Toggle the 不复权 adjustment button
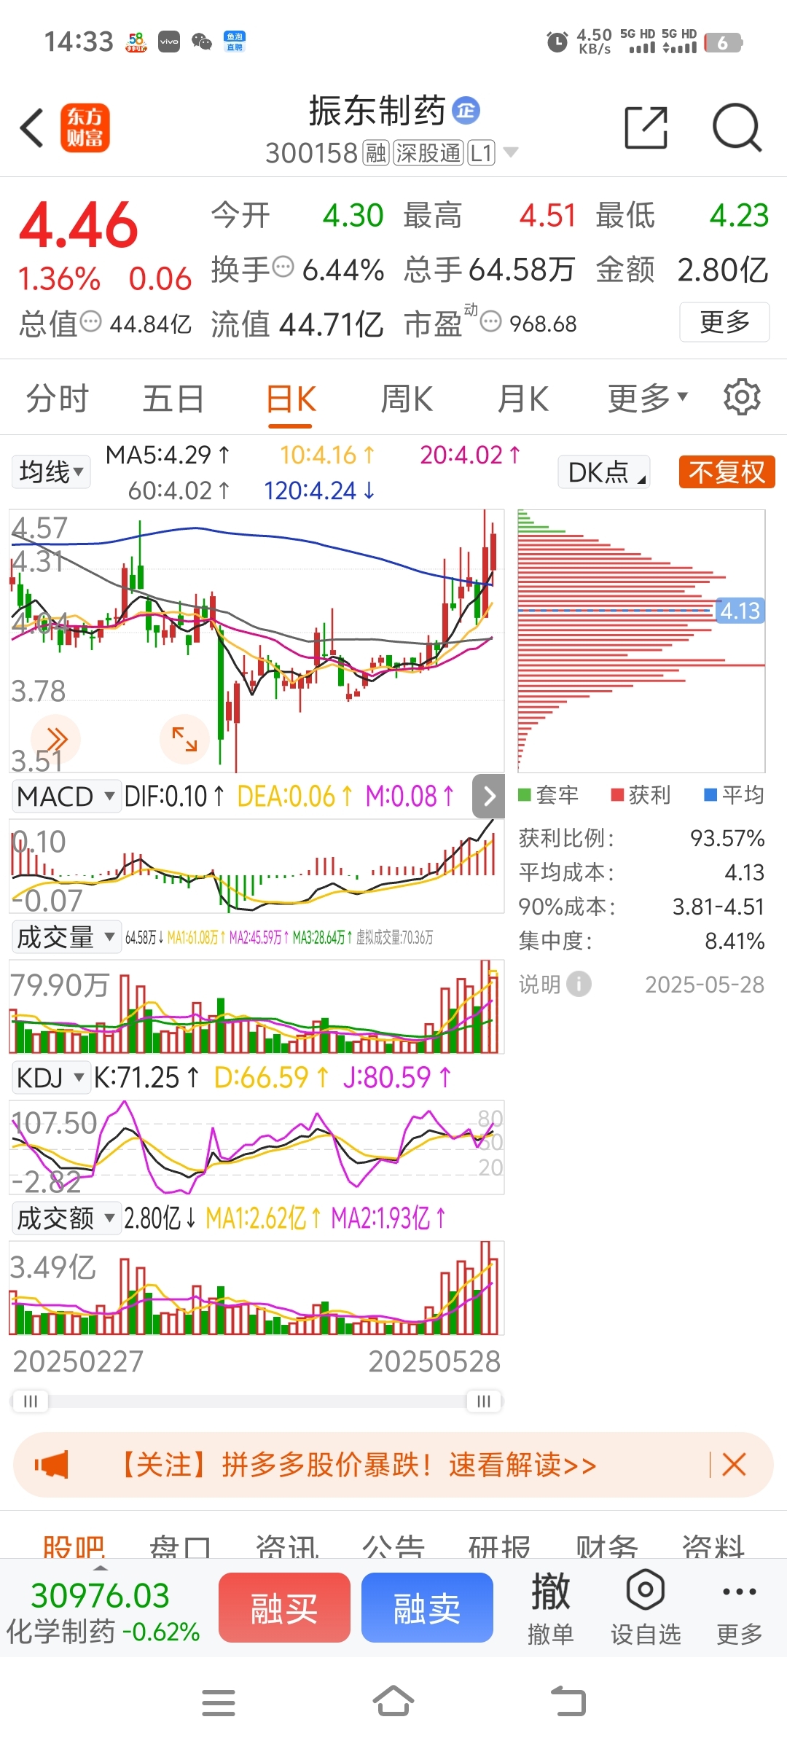Viewport: 787px width, 1749px height. pos(727,472)
